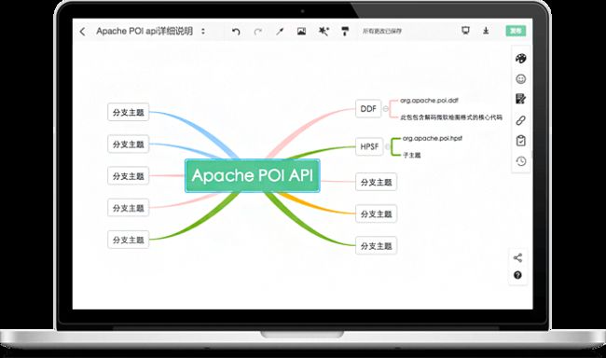
Task: Share the mind map via share icon
Action: tap(517, 258)
